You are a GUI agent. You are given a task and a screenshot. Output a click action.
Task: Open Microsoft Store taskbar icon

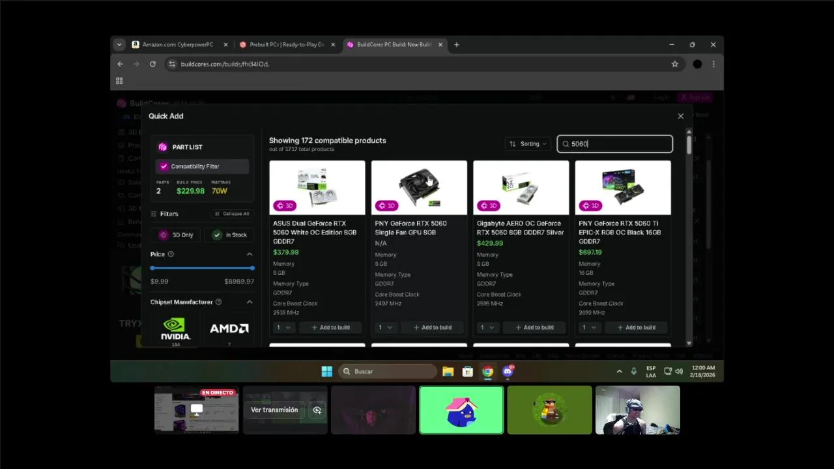pos(467,371)
